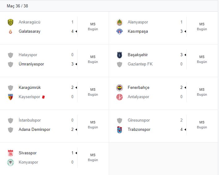Screen dimensions: 219x175
Task: Open Ankaragücü vs Galatasaray MS match status
Action: 93,27
